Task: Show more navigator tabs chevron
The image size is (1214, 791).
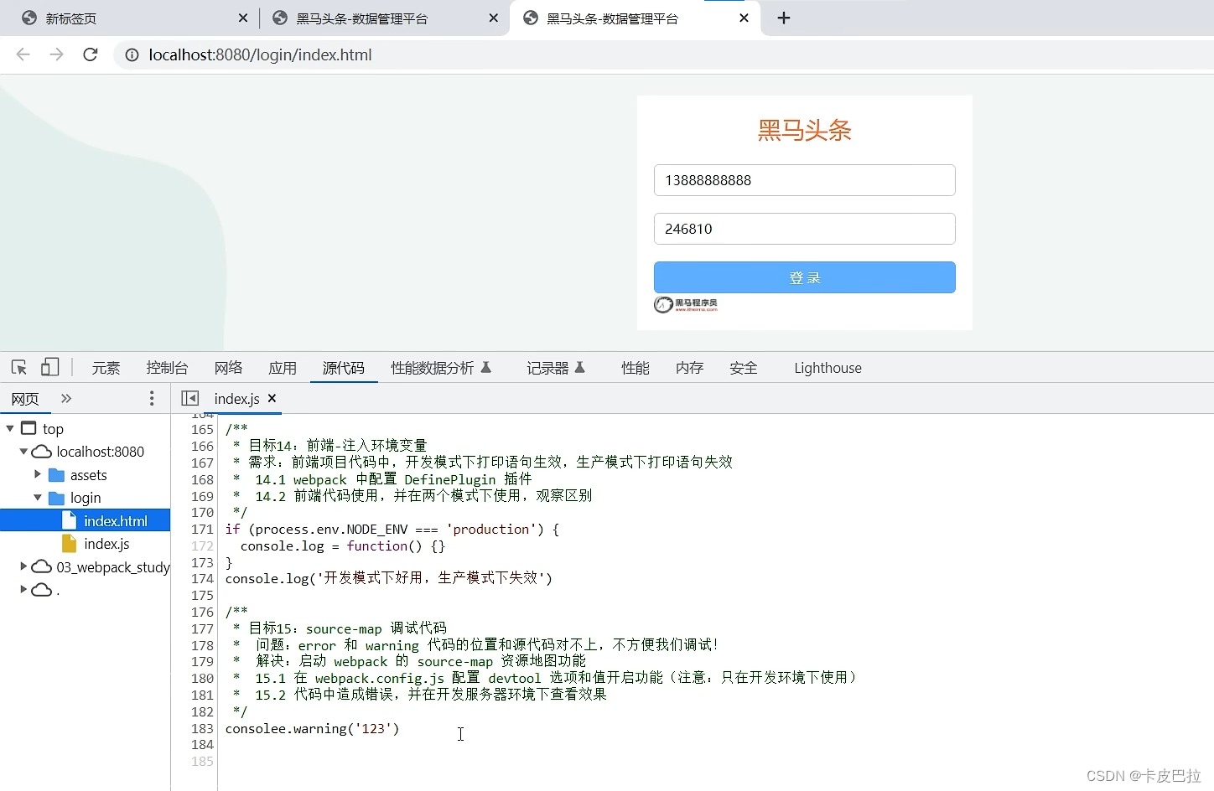Action: pyautogui.click(x=66, y=398)
